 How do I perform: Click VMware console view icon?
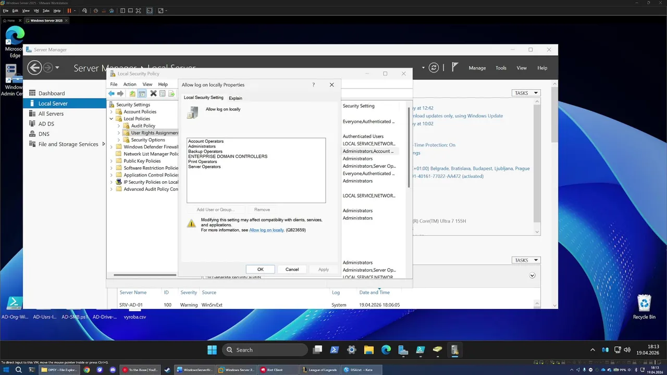point(150,10)
